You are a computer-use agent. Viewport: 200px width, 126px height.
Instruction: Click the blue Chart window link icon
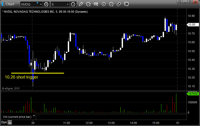point(3,4)
